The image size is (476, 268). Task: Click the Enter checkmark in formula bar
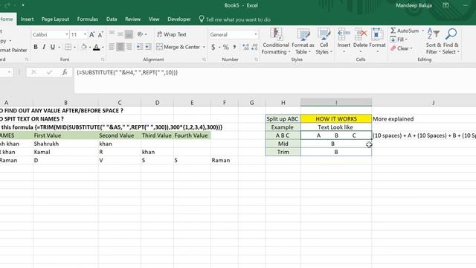[x=49, y=72]
